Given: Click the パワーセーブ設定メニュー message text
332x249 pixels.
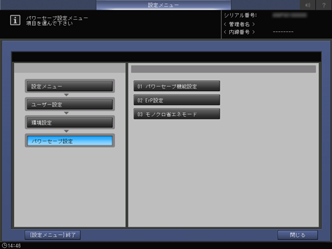Looking at the screenshot, I should pos(57,18).
